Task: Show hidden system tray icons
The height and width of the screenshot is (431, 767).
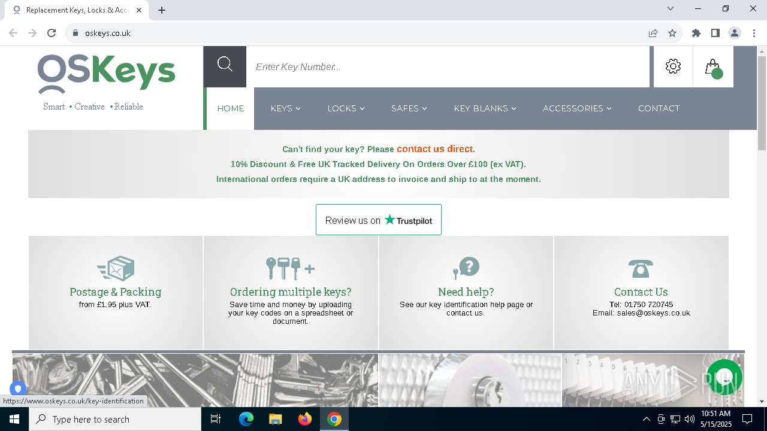Action: 646,419
